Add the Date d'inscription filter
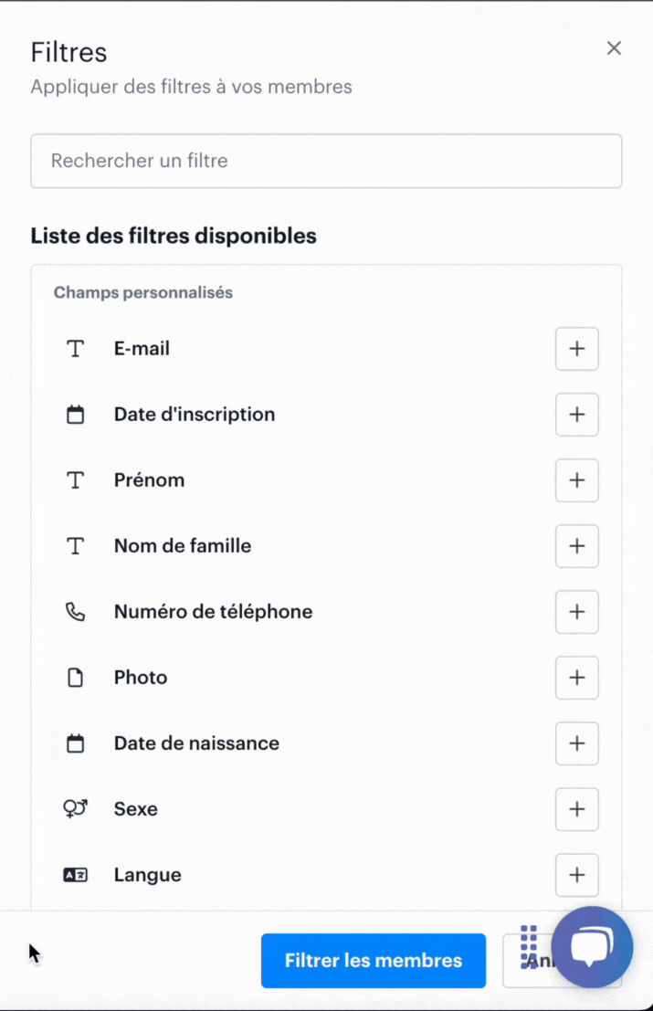The height and width of the screenshot is (1011, 653). [x=576, y=415]
